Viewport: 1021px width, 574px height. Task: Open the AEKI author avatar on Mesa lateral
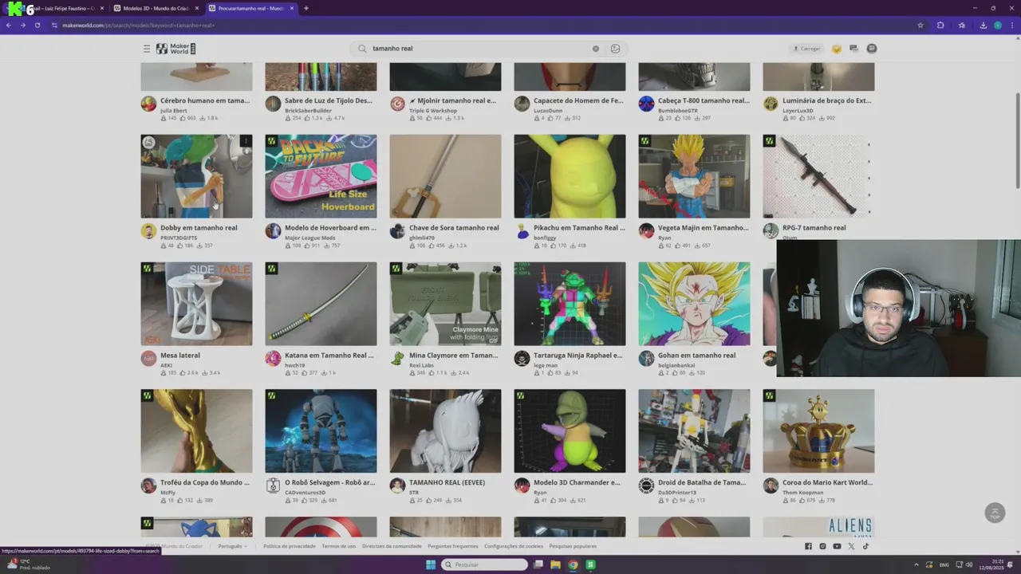tap(148, 359)
